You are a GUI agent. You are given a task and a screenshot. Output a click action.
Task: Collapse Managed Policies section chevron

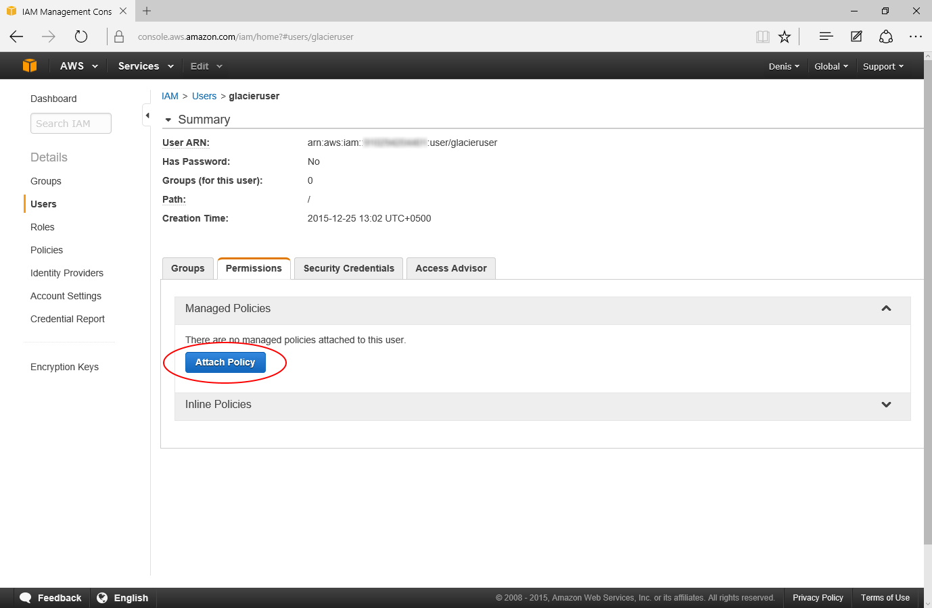point(886,309)
